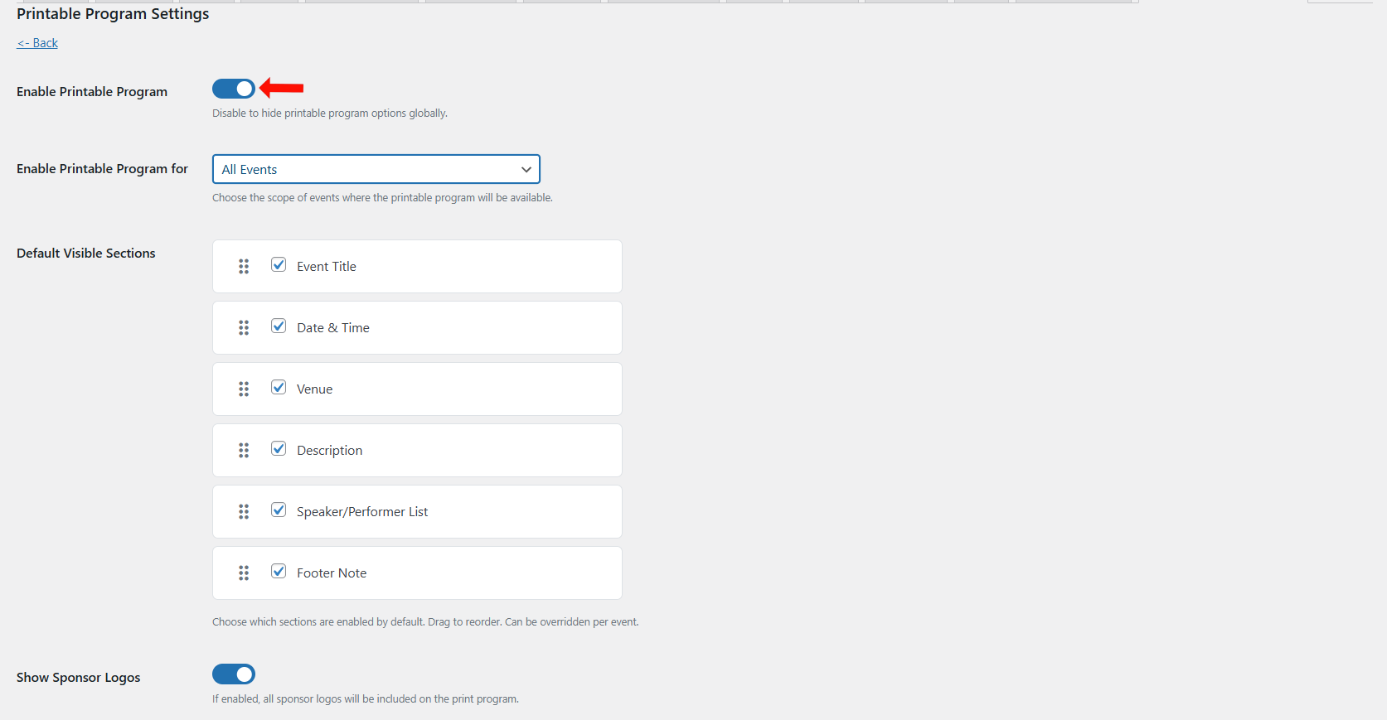Image resolution: width=1387 pixels, height=720 pixels.
Task: Click the Description label text
Action: tap(329, 451)
